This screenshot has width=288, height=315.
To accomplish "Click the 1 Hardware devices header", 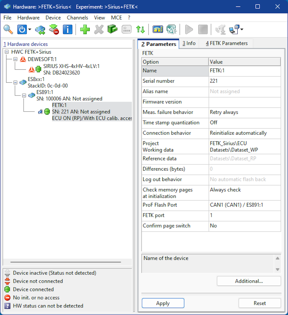I will pyautogui.click(x=26, y=44).
